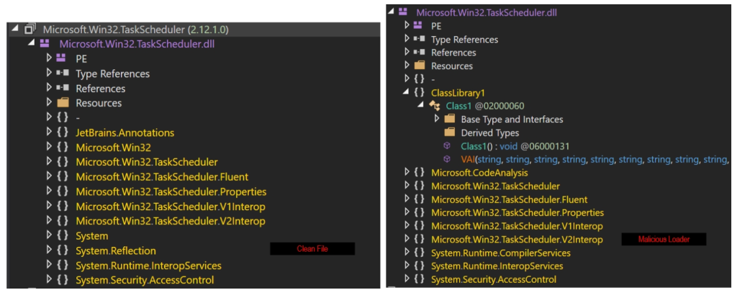
Task: Collapse Microsoft.Win32.TaskScheduler (2.12.1.0) assembly node
Action: pyautogui.click(x=14, y=29)
